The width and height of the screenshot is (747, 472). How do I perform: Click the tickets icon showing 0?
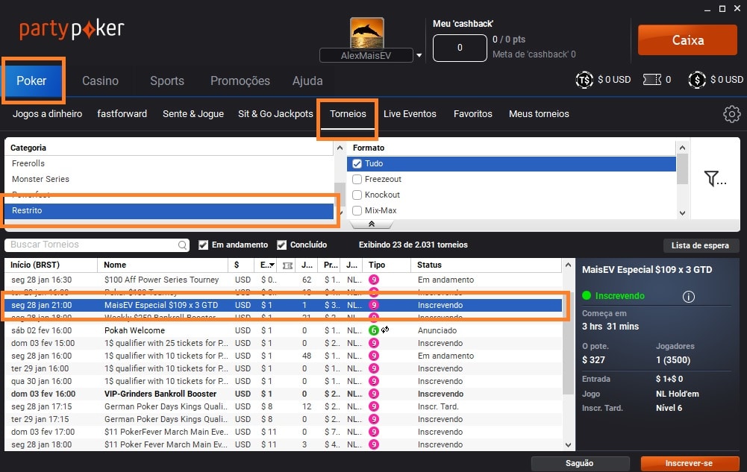click(x=651, y=80)
